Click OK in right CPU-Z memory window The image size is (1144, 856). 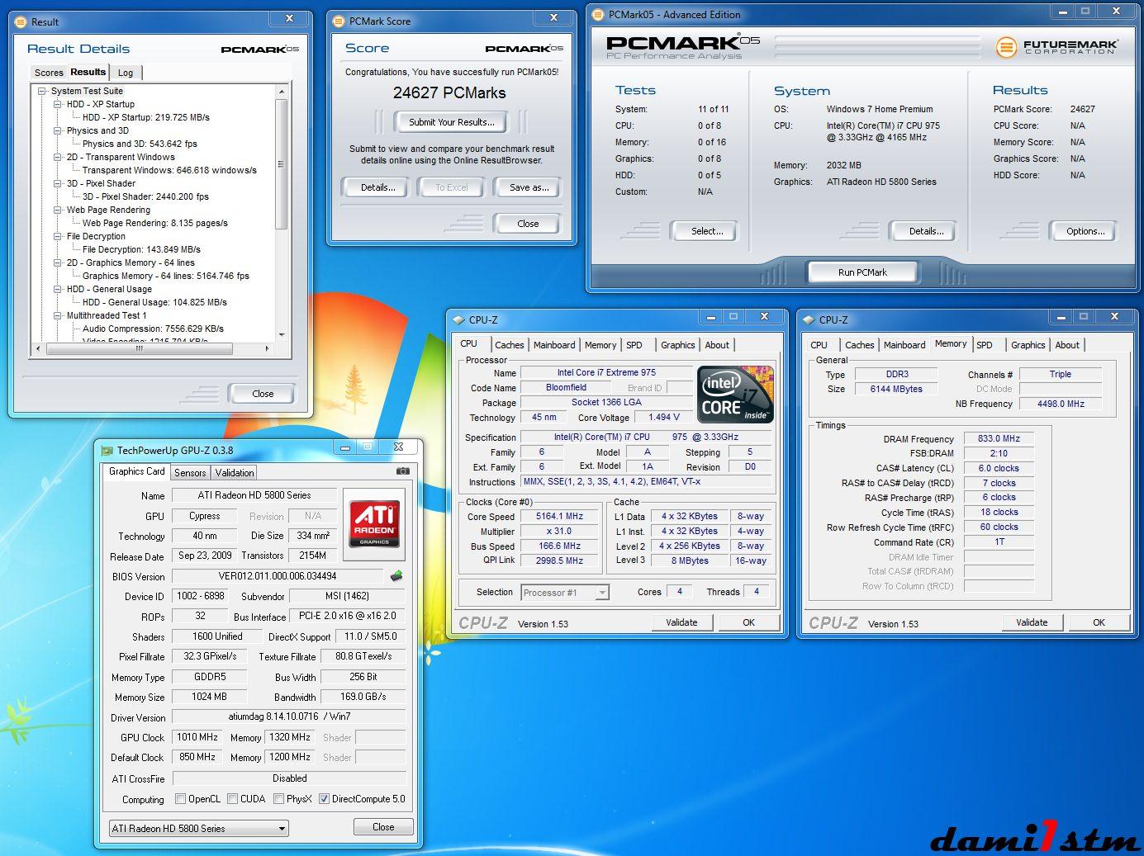(1099, 622)
